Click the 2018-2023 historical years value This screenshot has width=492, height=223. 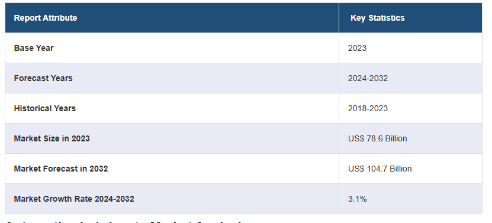tap(368, 108)
